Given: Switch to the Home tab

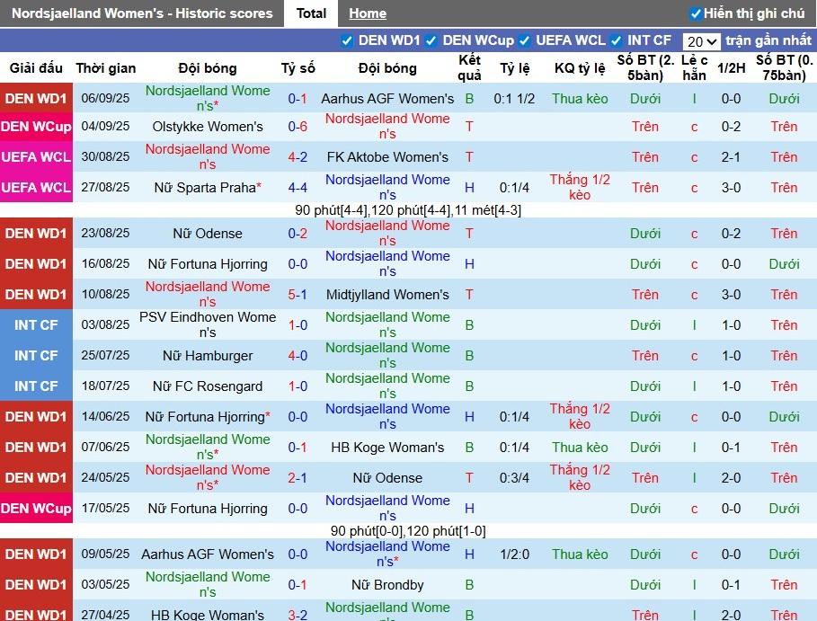Looking at the screenshot, I should (367, 13).
